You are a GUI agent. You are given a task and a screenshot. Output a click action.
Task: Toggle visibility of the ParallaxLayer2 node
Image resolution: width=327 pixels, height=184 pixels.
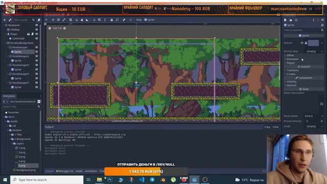(x=36, y=56)
